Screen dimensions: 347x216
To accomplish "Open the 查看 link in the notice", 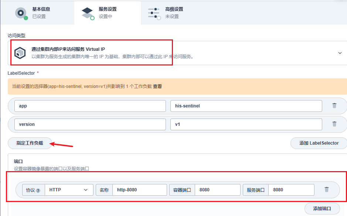I will [x=157, y=86].
